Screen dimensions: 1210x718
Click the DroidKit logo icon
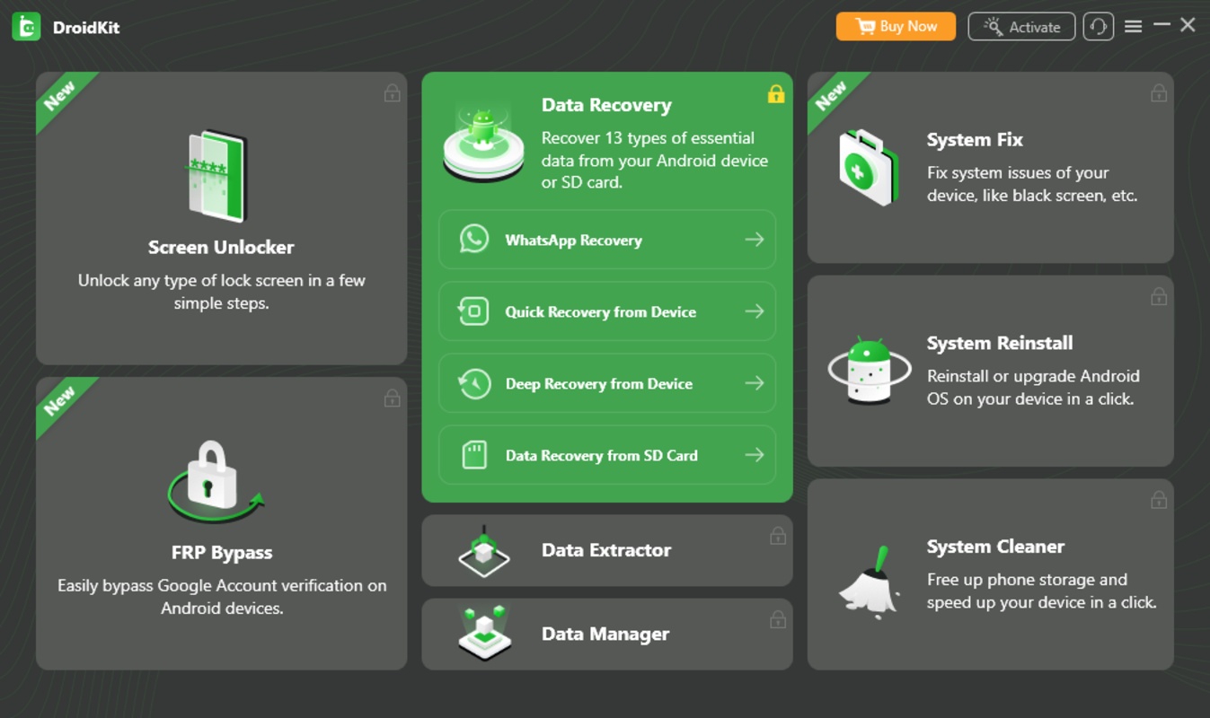pos(26,26)
